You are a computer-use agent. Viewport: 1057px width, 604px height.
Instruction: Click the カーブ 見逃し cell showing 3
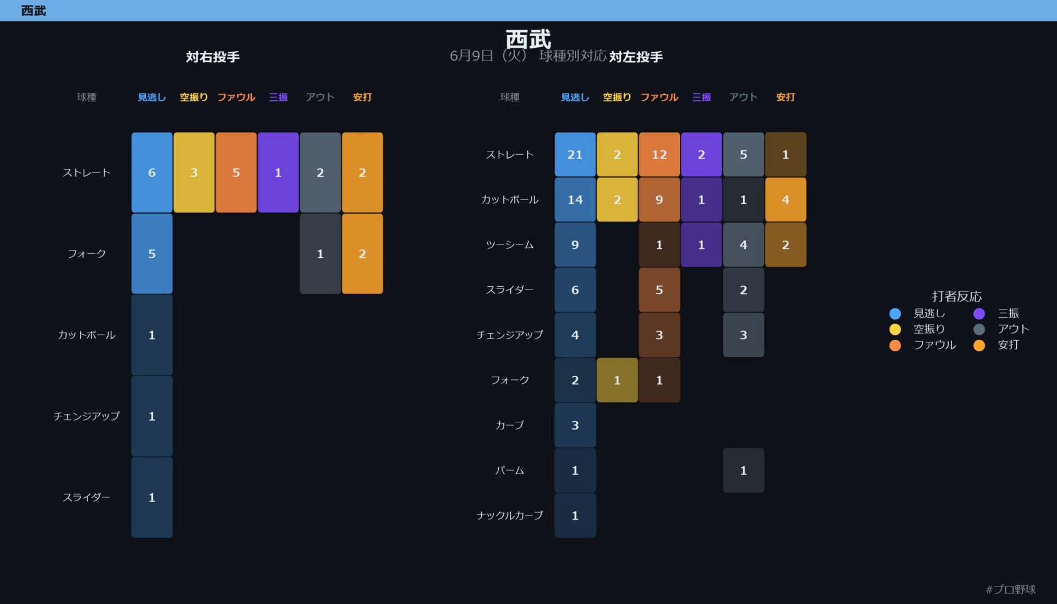click(x=575, y=425)
